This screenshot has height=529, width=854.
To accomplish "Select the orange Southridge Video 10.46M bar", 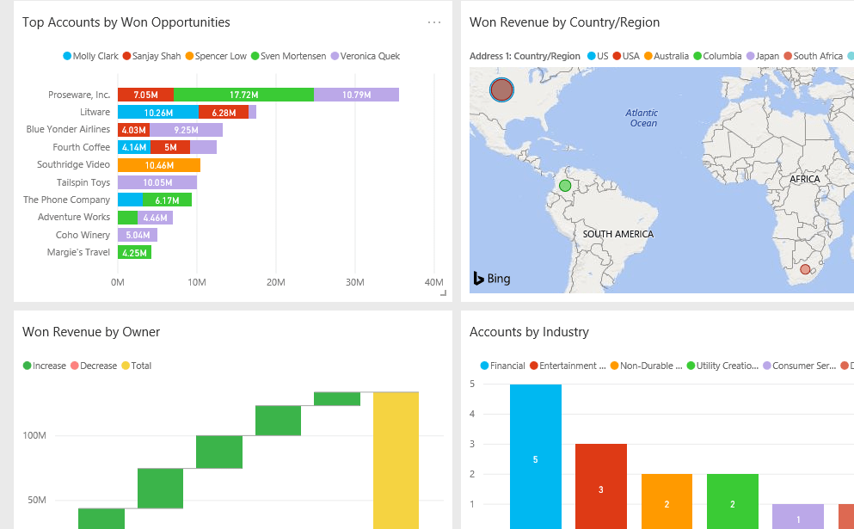I will (159, 164).
